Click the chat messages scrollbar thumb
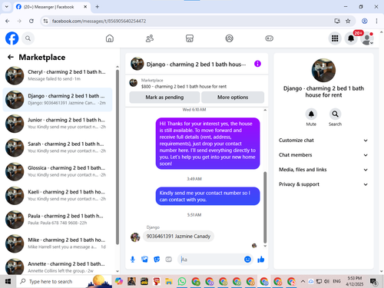The image size is (384, 288). point(265,207)
